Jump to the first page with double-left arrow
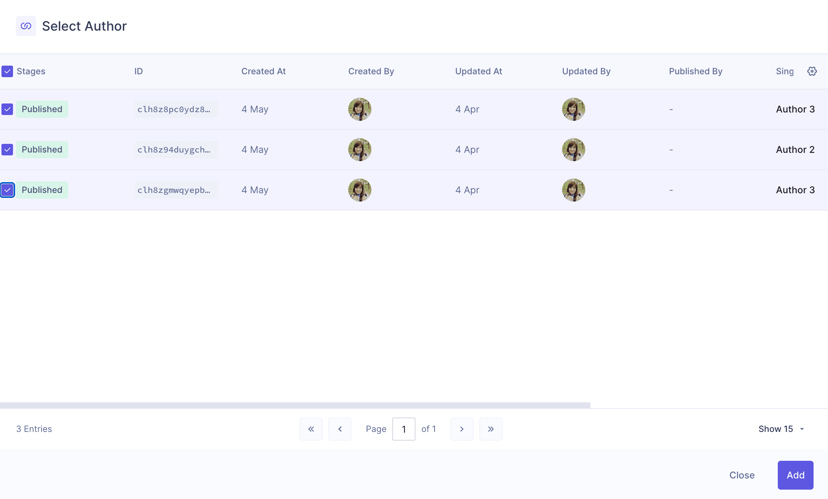The image size is (828, 499). tap(311, 429)
